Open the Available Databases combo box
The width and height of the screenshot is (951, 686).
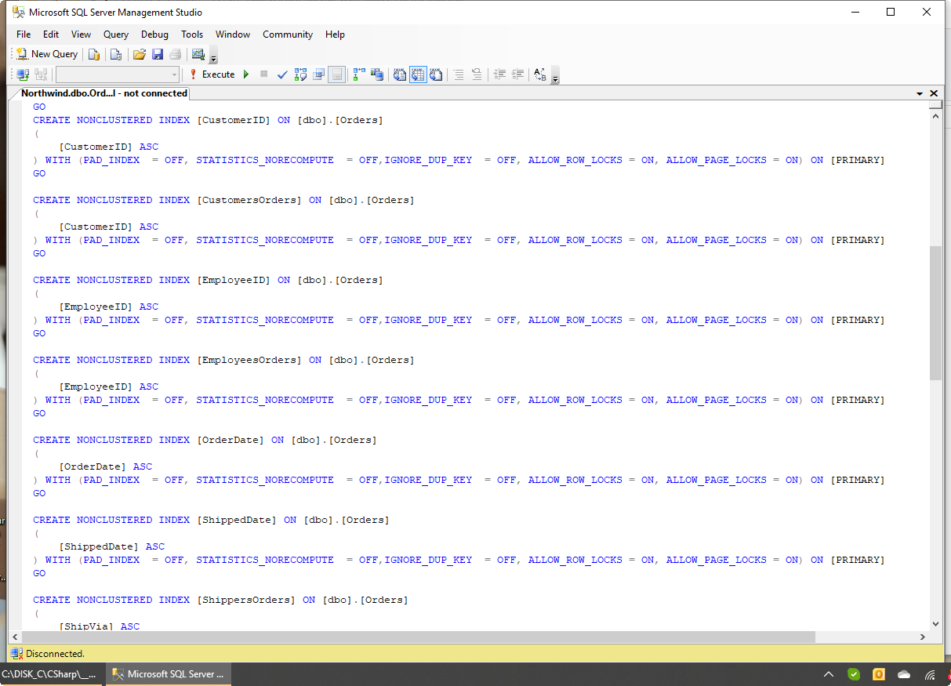point(118,74)
